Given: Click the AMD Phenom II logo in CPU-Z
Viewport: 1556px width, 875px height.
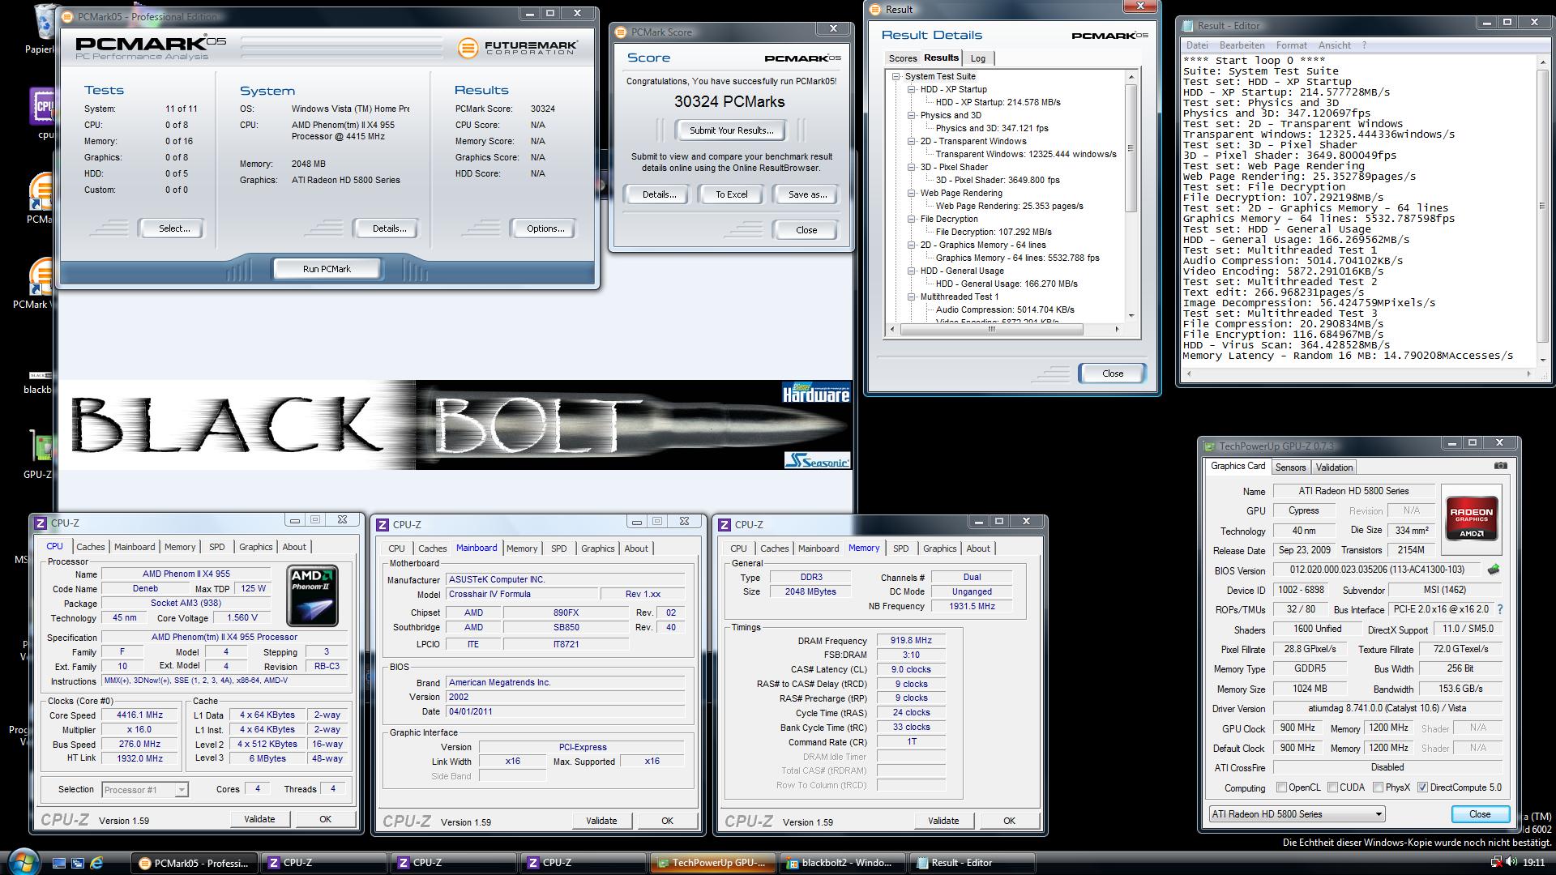Looking at the screenshot, I should (x=312, y=596).
